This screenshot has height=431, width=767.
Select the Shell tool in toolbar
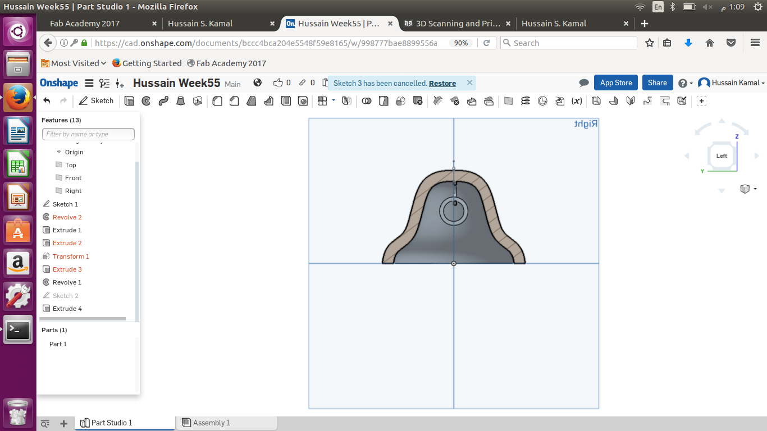[x=286, y=101]
